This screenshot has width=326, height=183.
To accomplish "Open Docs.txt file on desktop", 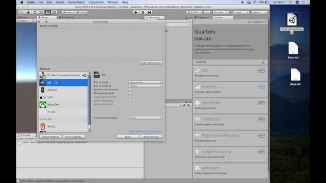I will pos(293,50).
